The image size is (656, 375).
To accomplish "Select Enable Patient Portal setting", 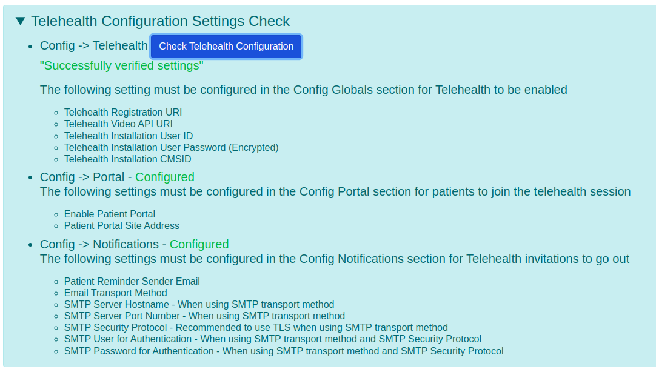I will 110,214.
